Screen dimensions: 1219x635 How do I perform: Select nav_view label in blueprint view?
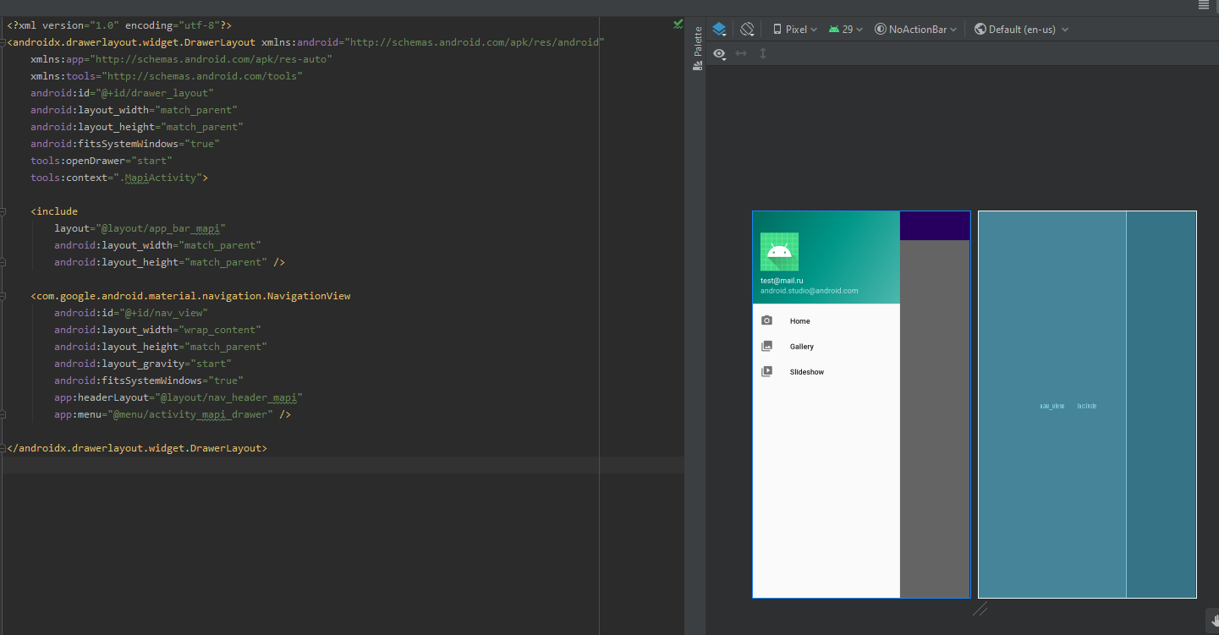click(1052, 407)
